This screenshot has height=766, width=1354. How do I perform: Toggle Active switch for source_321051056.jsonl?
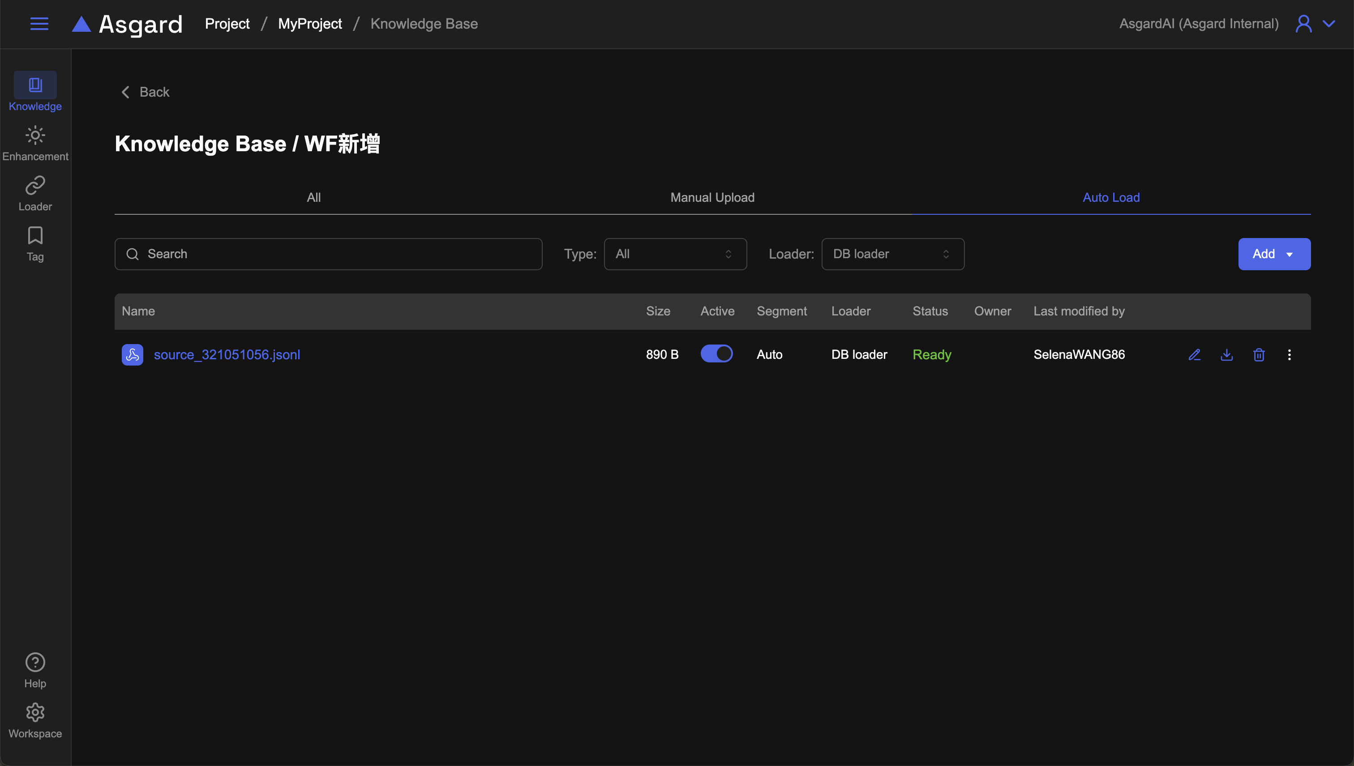click(716, 353)
